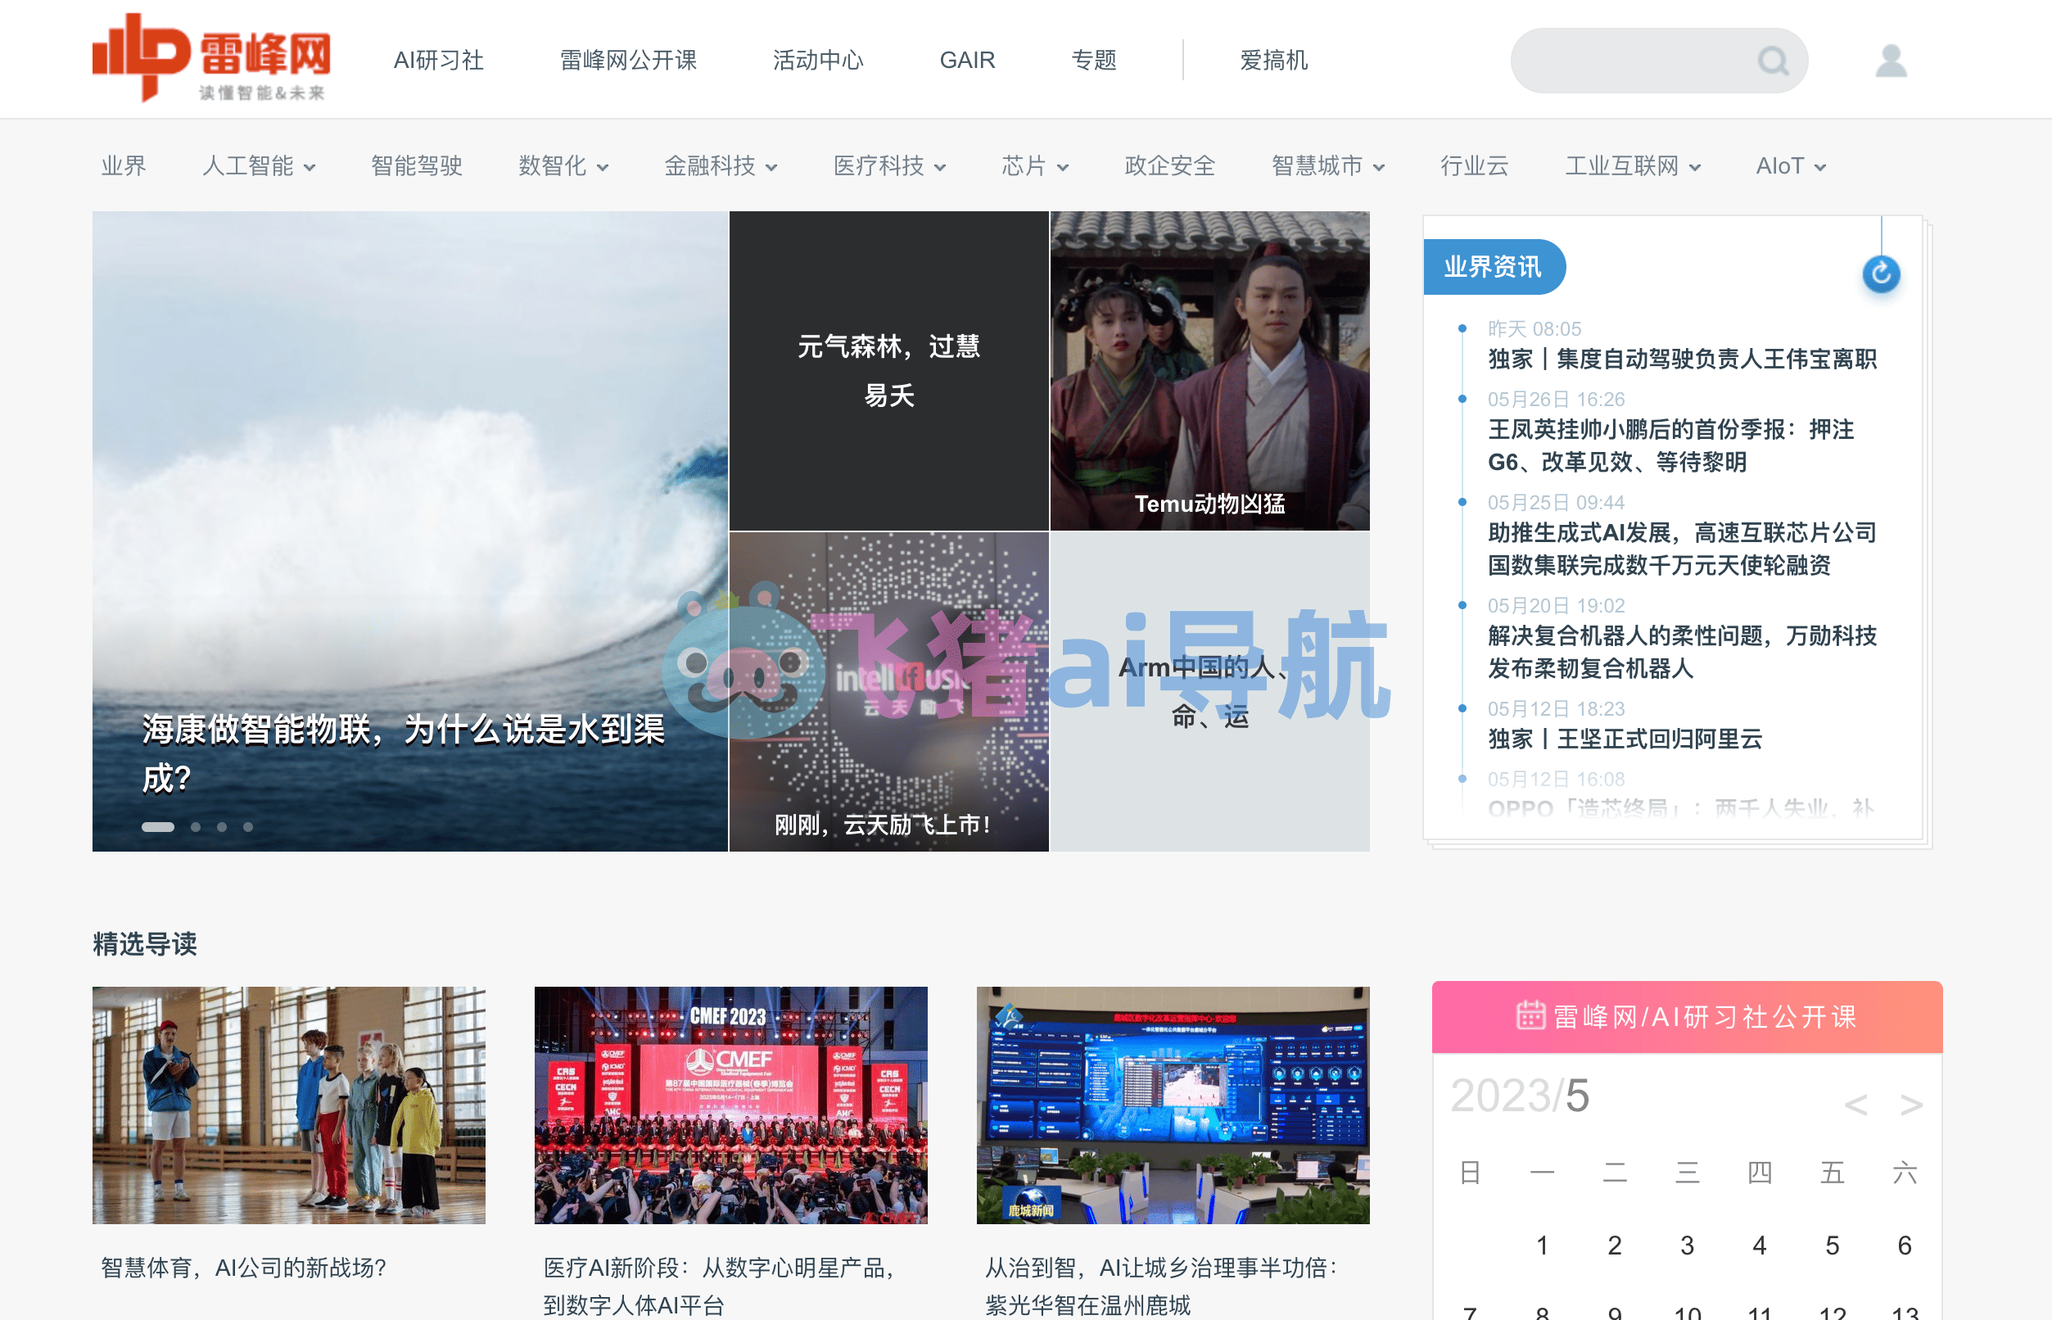Open the user profile avatar icon
This screenshot has width=2052, height=1320.
click(1891, 60)
